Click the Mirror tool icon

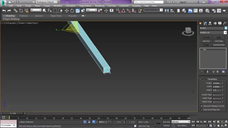click(166, 11)
